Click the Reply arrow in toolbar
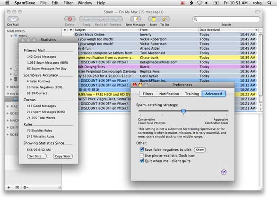 point(87,19)
